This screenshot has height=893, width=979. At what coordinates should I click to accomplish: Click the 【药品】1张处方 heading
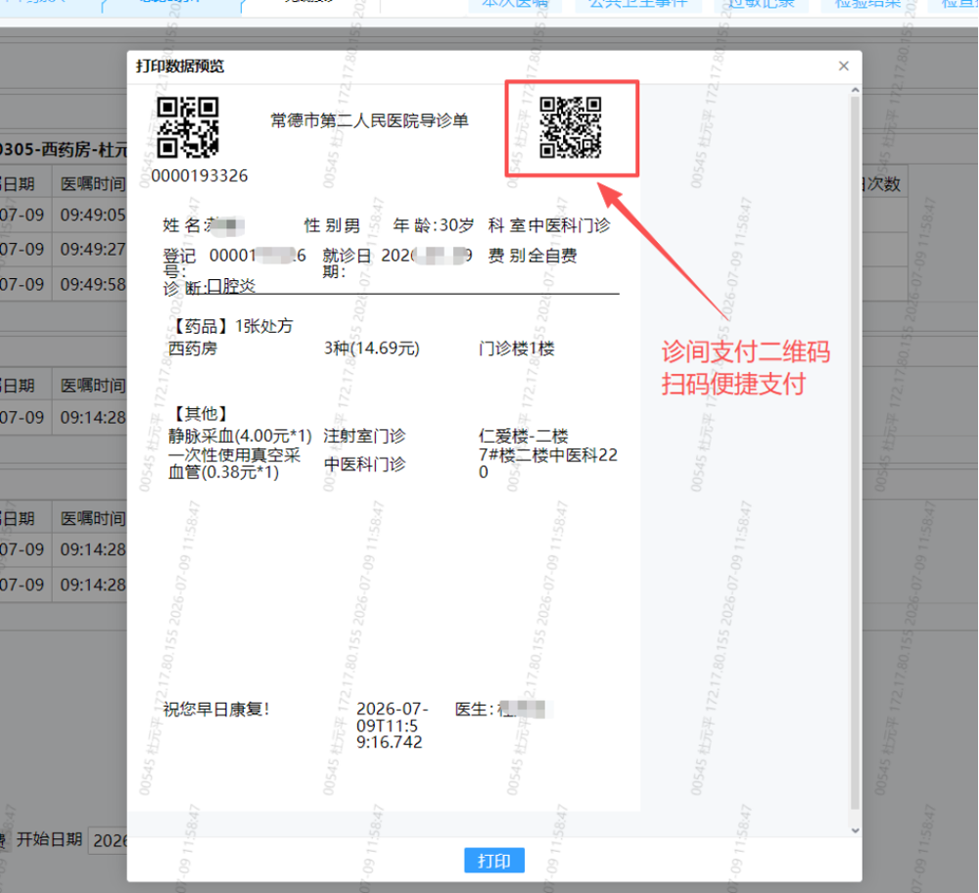tap(230, 326)
